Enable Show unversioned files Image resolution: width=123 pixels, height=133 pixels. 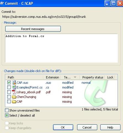coord(7,110)
